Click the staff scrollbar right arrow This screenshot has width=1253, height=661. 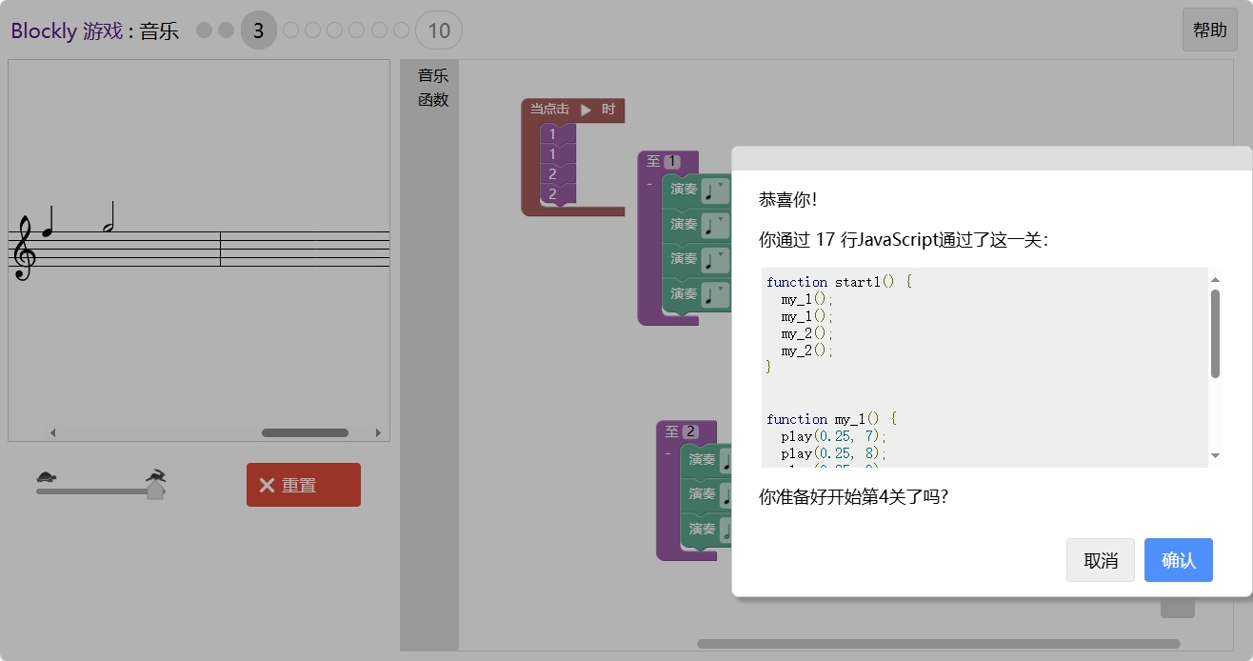click(378, 432)
